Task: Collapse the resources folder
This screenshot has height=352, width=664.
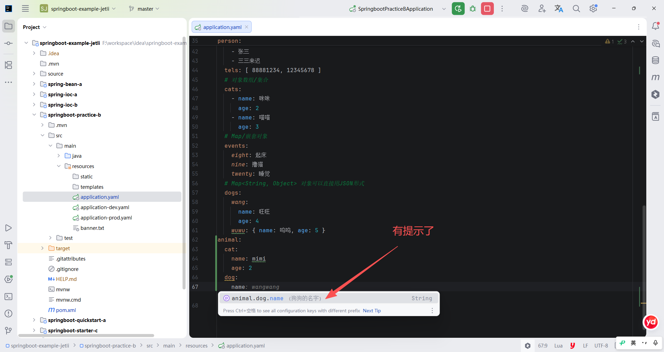Action: pos(59,166)
